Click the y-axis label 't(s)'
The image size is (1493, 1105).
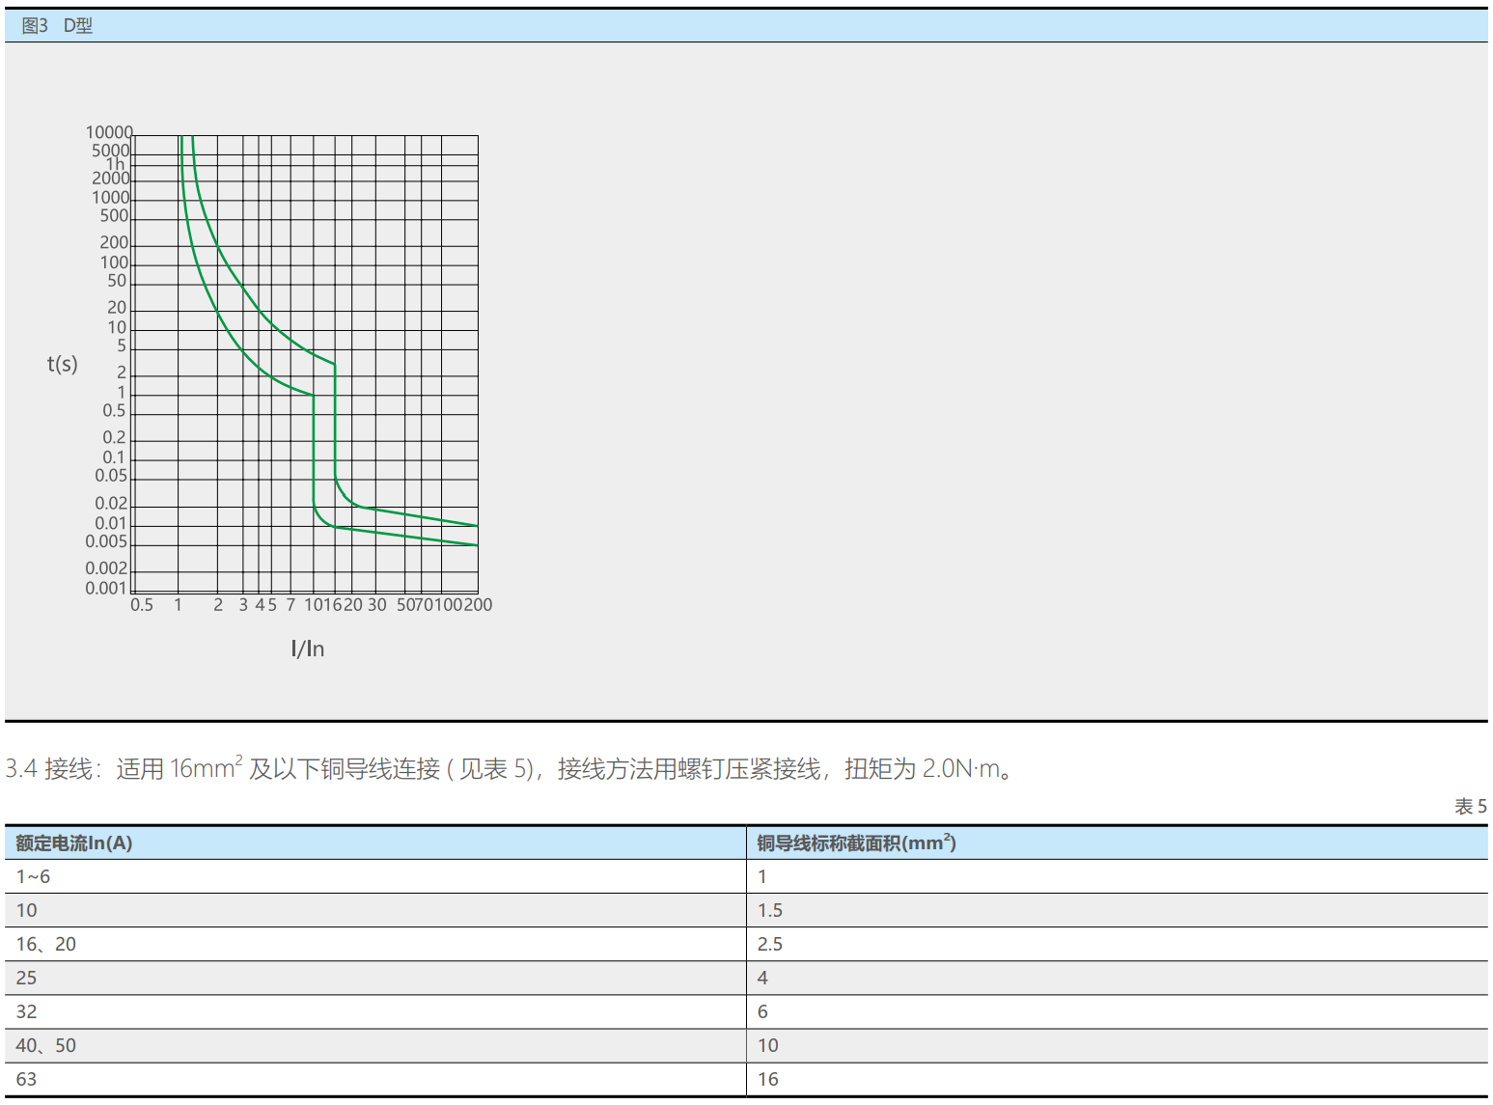[63, 364]
